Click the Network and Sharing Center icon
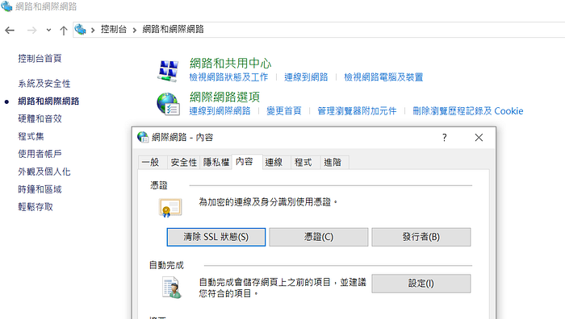 (168, 71)
